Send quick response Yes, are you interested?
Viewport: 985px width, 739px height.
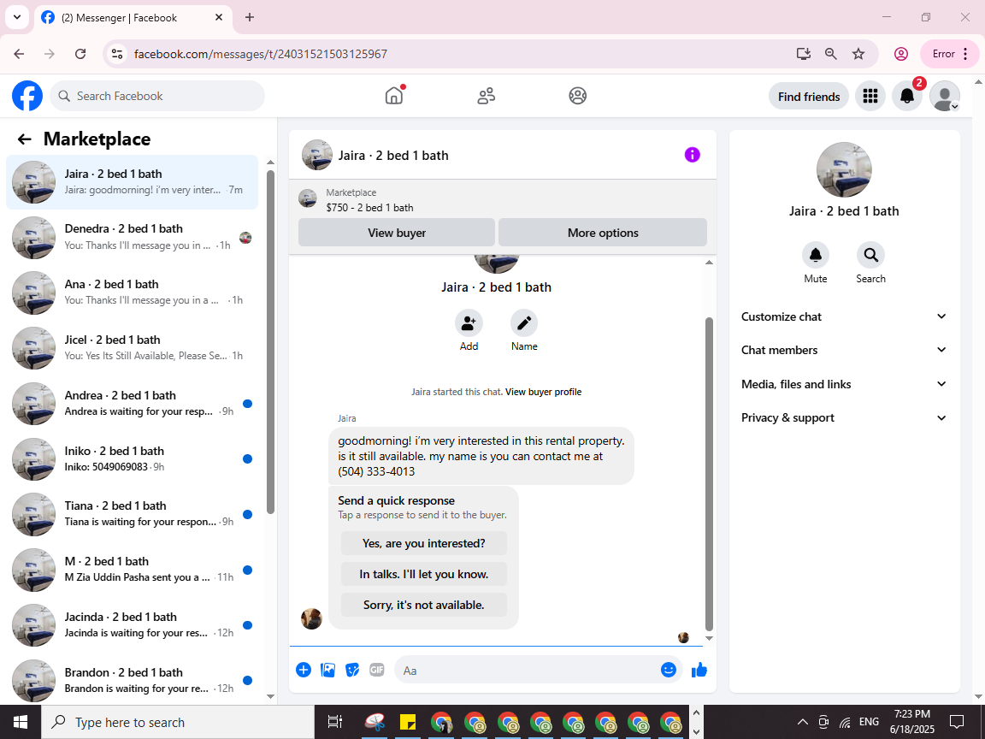[x=423, y=544]
